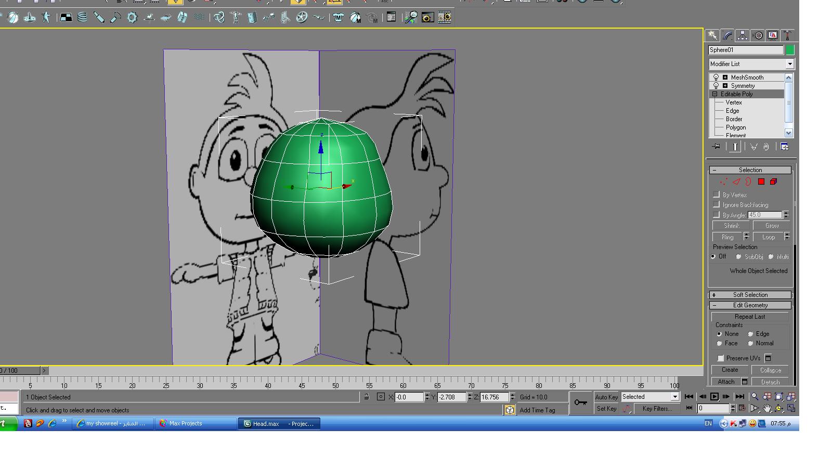Open the Selected key filter dropdown
832x468 pixels.
650,397
